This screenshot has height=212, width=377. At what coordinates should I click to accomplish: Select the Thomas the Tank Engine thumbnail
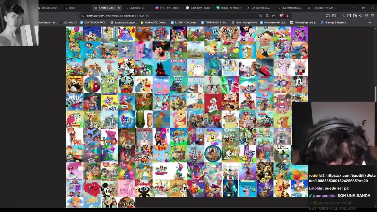[x=265, y=120]
